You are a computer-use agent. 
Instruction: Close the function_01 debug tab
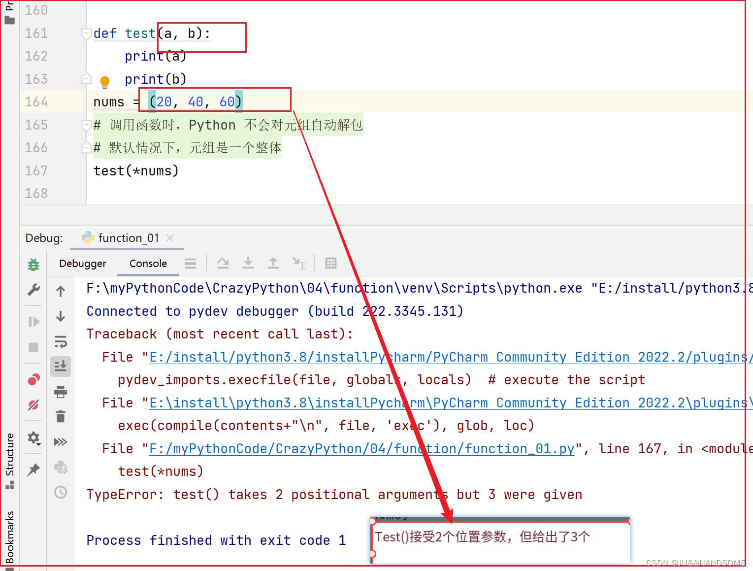pyautogui.click(x=170, y=238)
